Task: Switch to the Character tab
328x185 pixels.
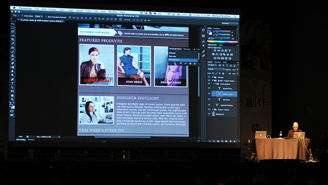Action: click(x=187, y=49)
